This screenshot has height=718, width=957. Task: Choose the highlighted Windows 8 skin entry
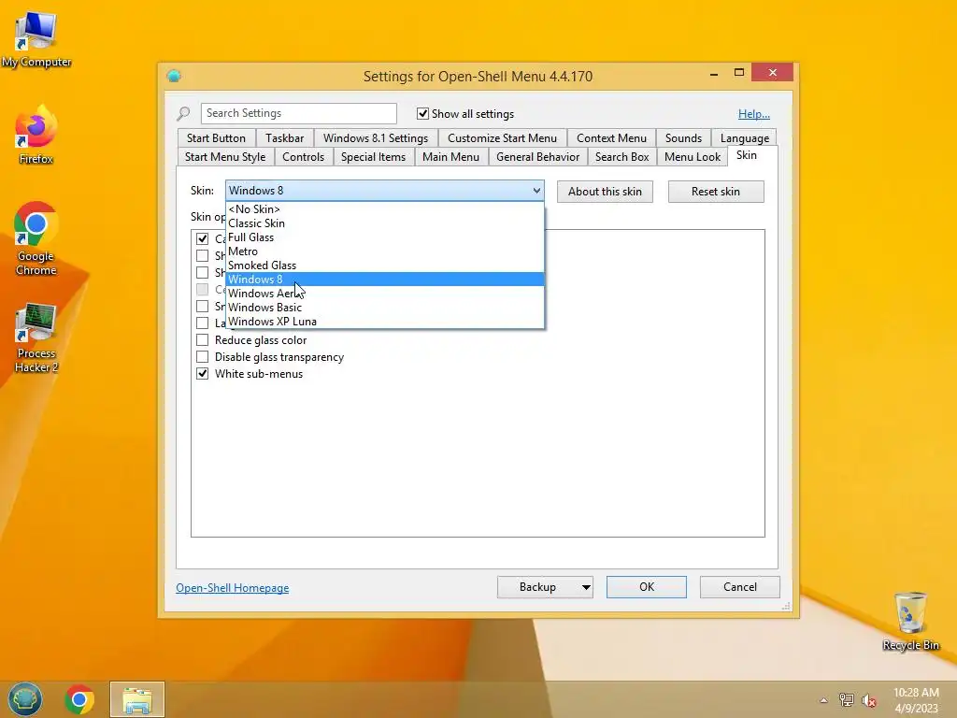coord(384,279)
